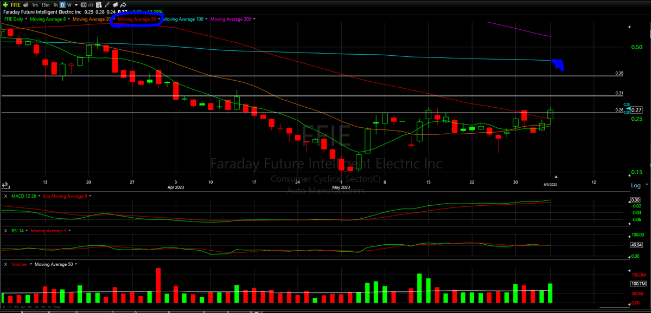Image resolution: width=651 pixels, height=313 pixels.
Task: Click the 0.31 horizontal level label
Action: click(620, 93)
